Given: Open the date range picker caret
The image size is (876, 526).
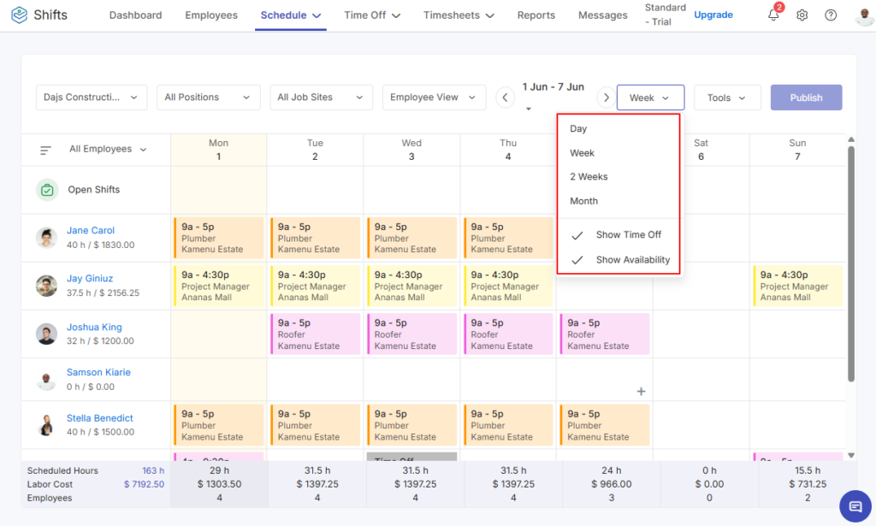Looking at the screenshot, I should (x=529, y=109).
